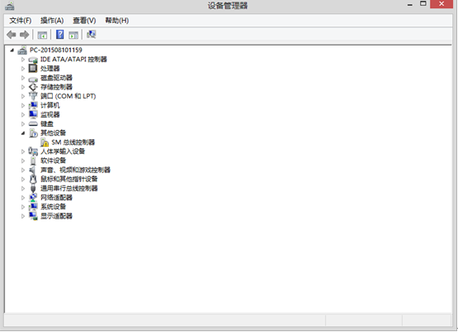Image resolution: width=458 pixels, height=332 pixels.
Task: Select the SM 总线控制器 warning device icon
Action: pos(45,142)
